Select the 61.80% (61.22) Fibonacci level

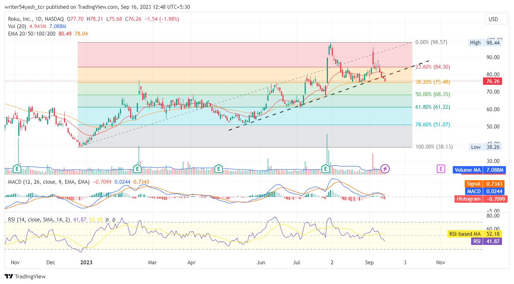433,107
